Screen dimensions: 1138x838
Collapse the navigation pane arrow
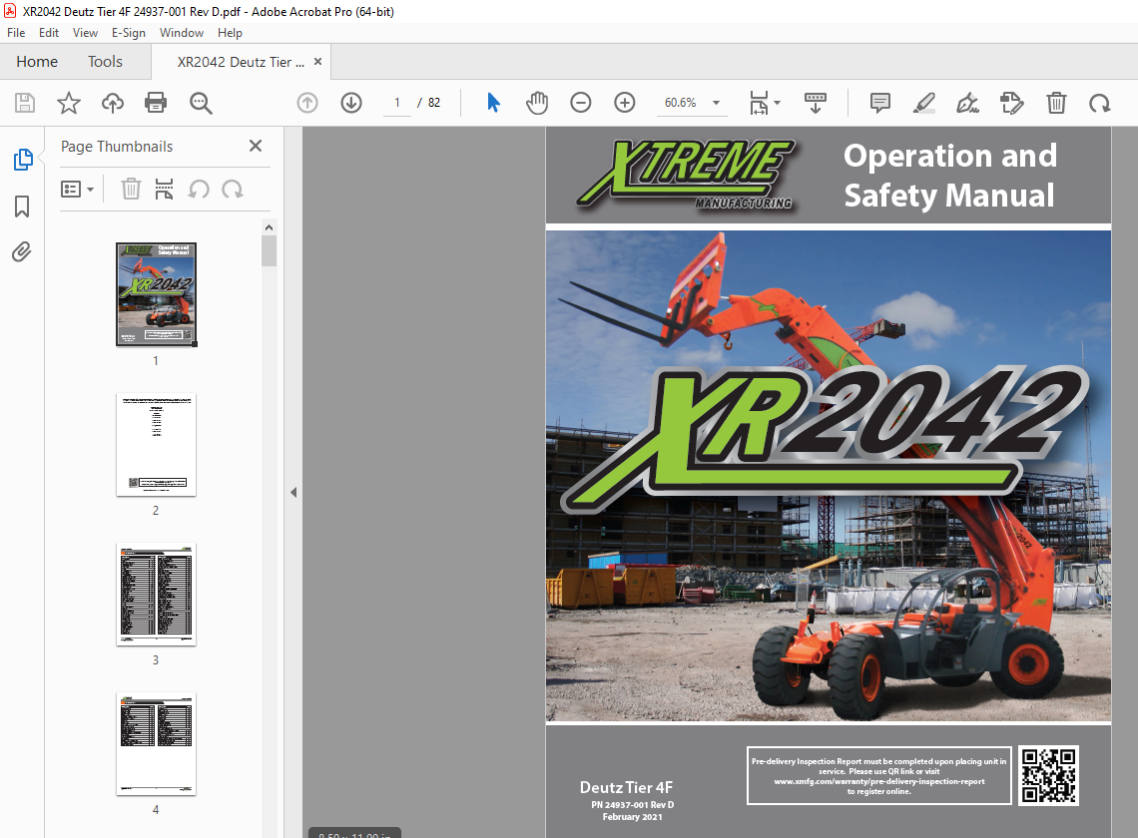pos(293,493)
